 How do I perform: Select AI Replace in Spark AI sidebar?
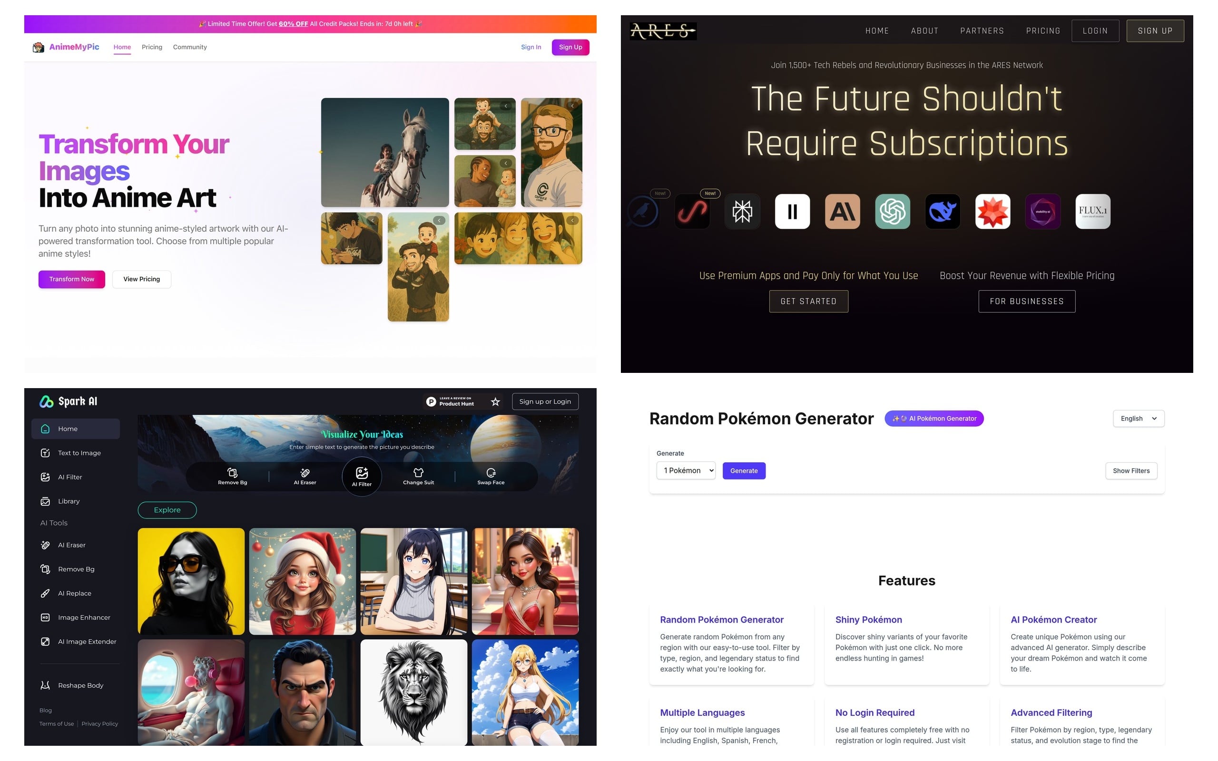point(76,594)
